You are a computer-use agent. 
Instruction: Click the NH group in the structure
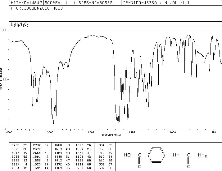pyautogui.click(x=176, y=155)
